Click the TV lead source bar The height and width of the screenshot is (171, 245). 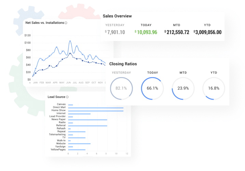pos(77,138)
